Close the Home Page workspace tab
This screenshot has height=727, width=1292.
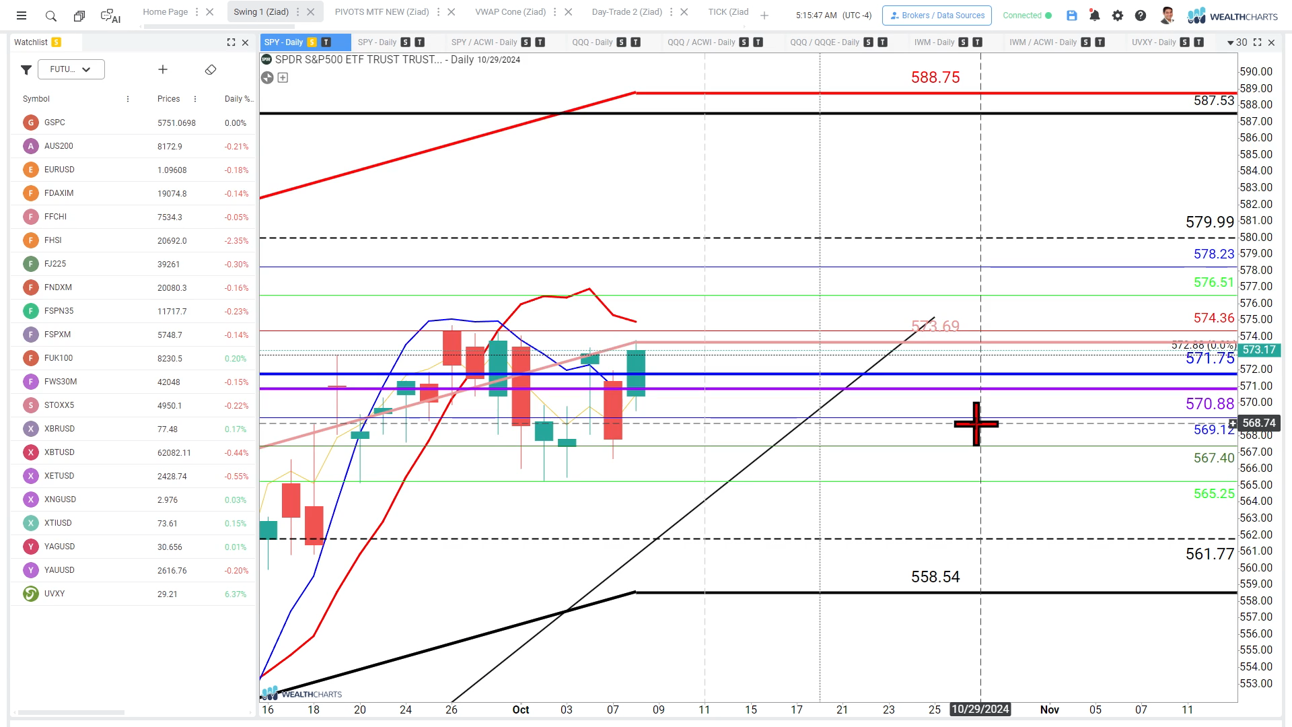210,12
